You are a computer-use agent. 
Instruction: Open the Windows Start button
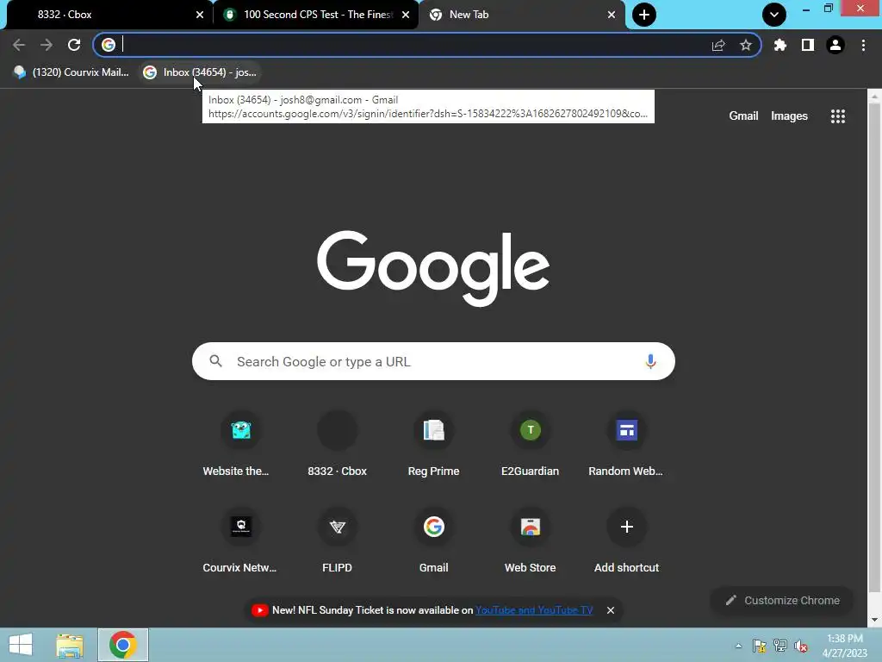pyautogui.click(x=21, y=645)
